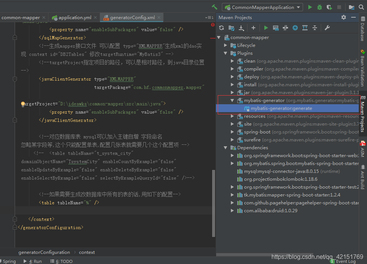
Task: Show hidden editor tabs list
Action: coord(209,18)
